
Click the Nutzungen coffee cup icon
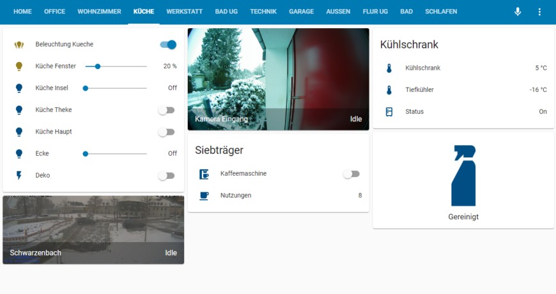tap(204, 196)
